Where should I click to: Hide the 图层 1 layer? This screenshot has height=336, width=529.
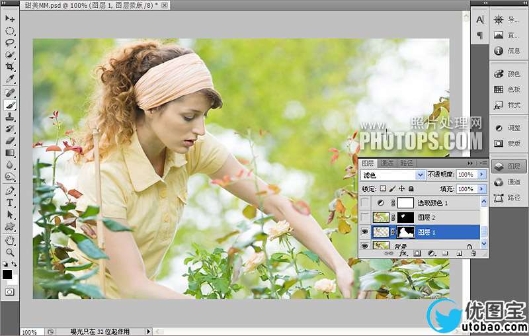click(365, 232)
